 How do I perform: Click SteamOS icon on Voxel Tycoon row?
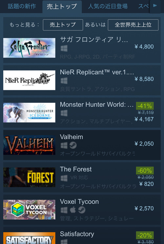(x=82, y=210)
